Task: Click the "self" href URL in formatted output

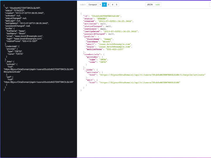Action: (140, 83)
